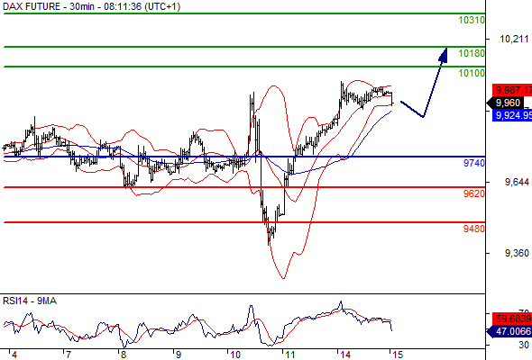Click the 9,360 price axis value
The width and height of the screenshot is (532, 360).
(517, 253)
